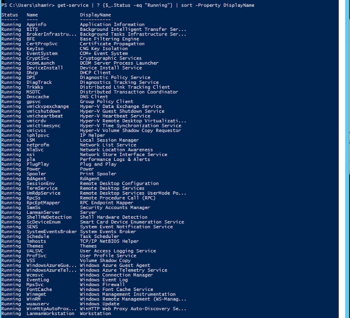Click the Print Spooler display name
The height and width of the screenshot is (318, 350).
tap(98, 174)
